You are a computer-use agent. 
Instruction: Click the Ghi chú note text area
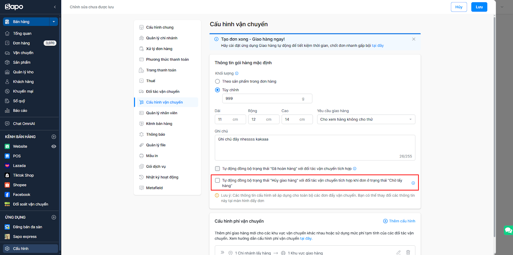tap(315, 147)
